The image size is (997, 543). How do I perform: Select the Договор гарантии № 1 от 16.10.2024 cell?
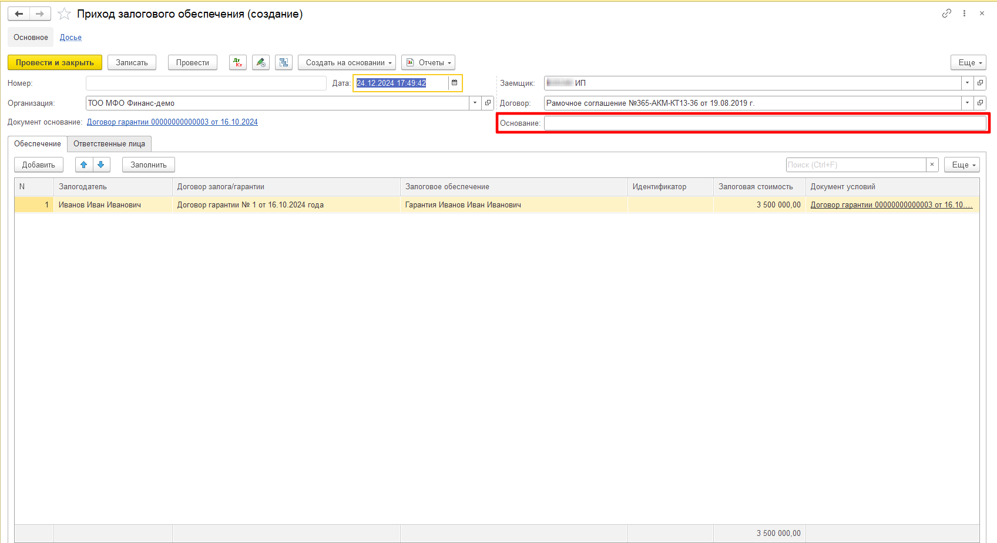click(x=286, y=205)
